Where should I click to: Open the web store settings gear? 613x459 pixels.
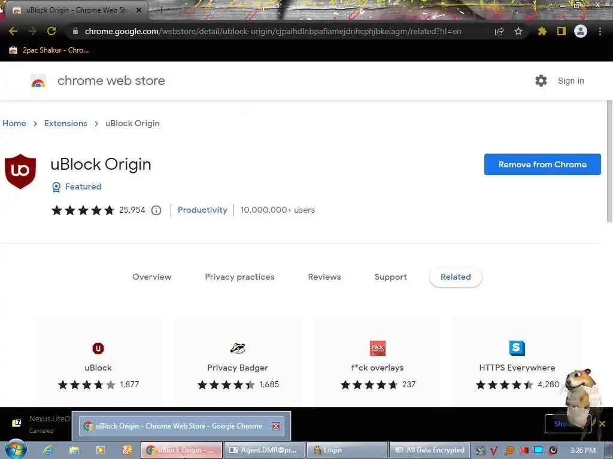click(x=541, y=81)
